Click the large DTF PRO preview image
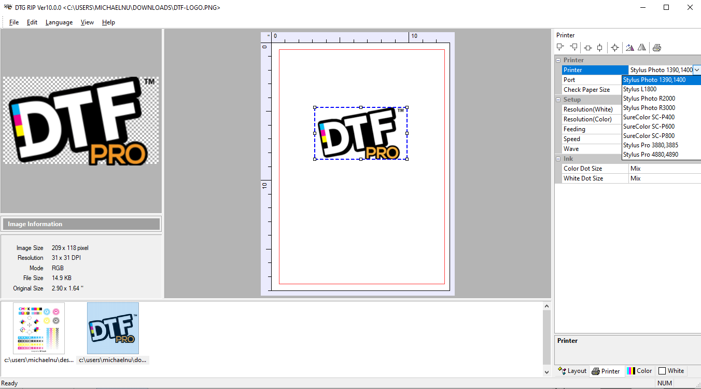701x389 pixels. (81, 121)
